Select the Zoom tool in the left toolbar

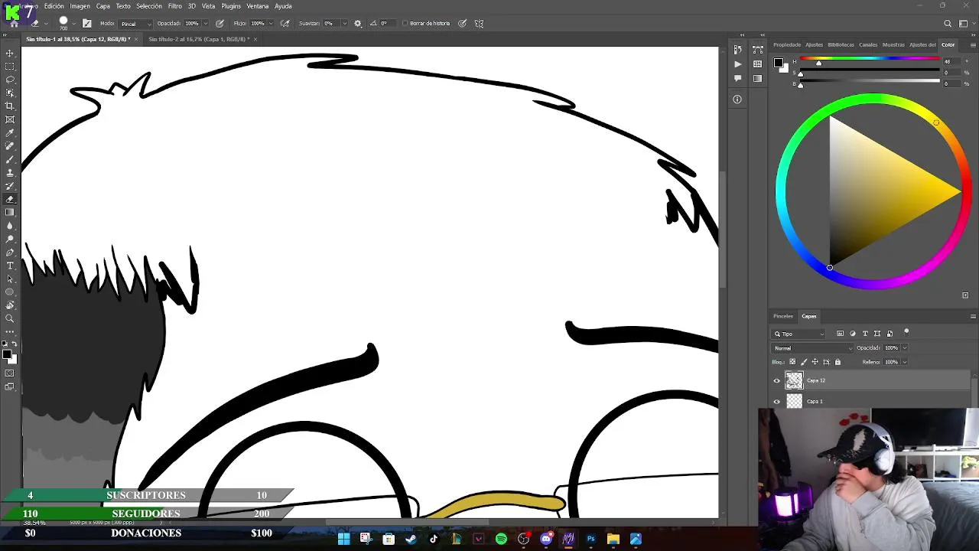[10, 318]
